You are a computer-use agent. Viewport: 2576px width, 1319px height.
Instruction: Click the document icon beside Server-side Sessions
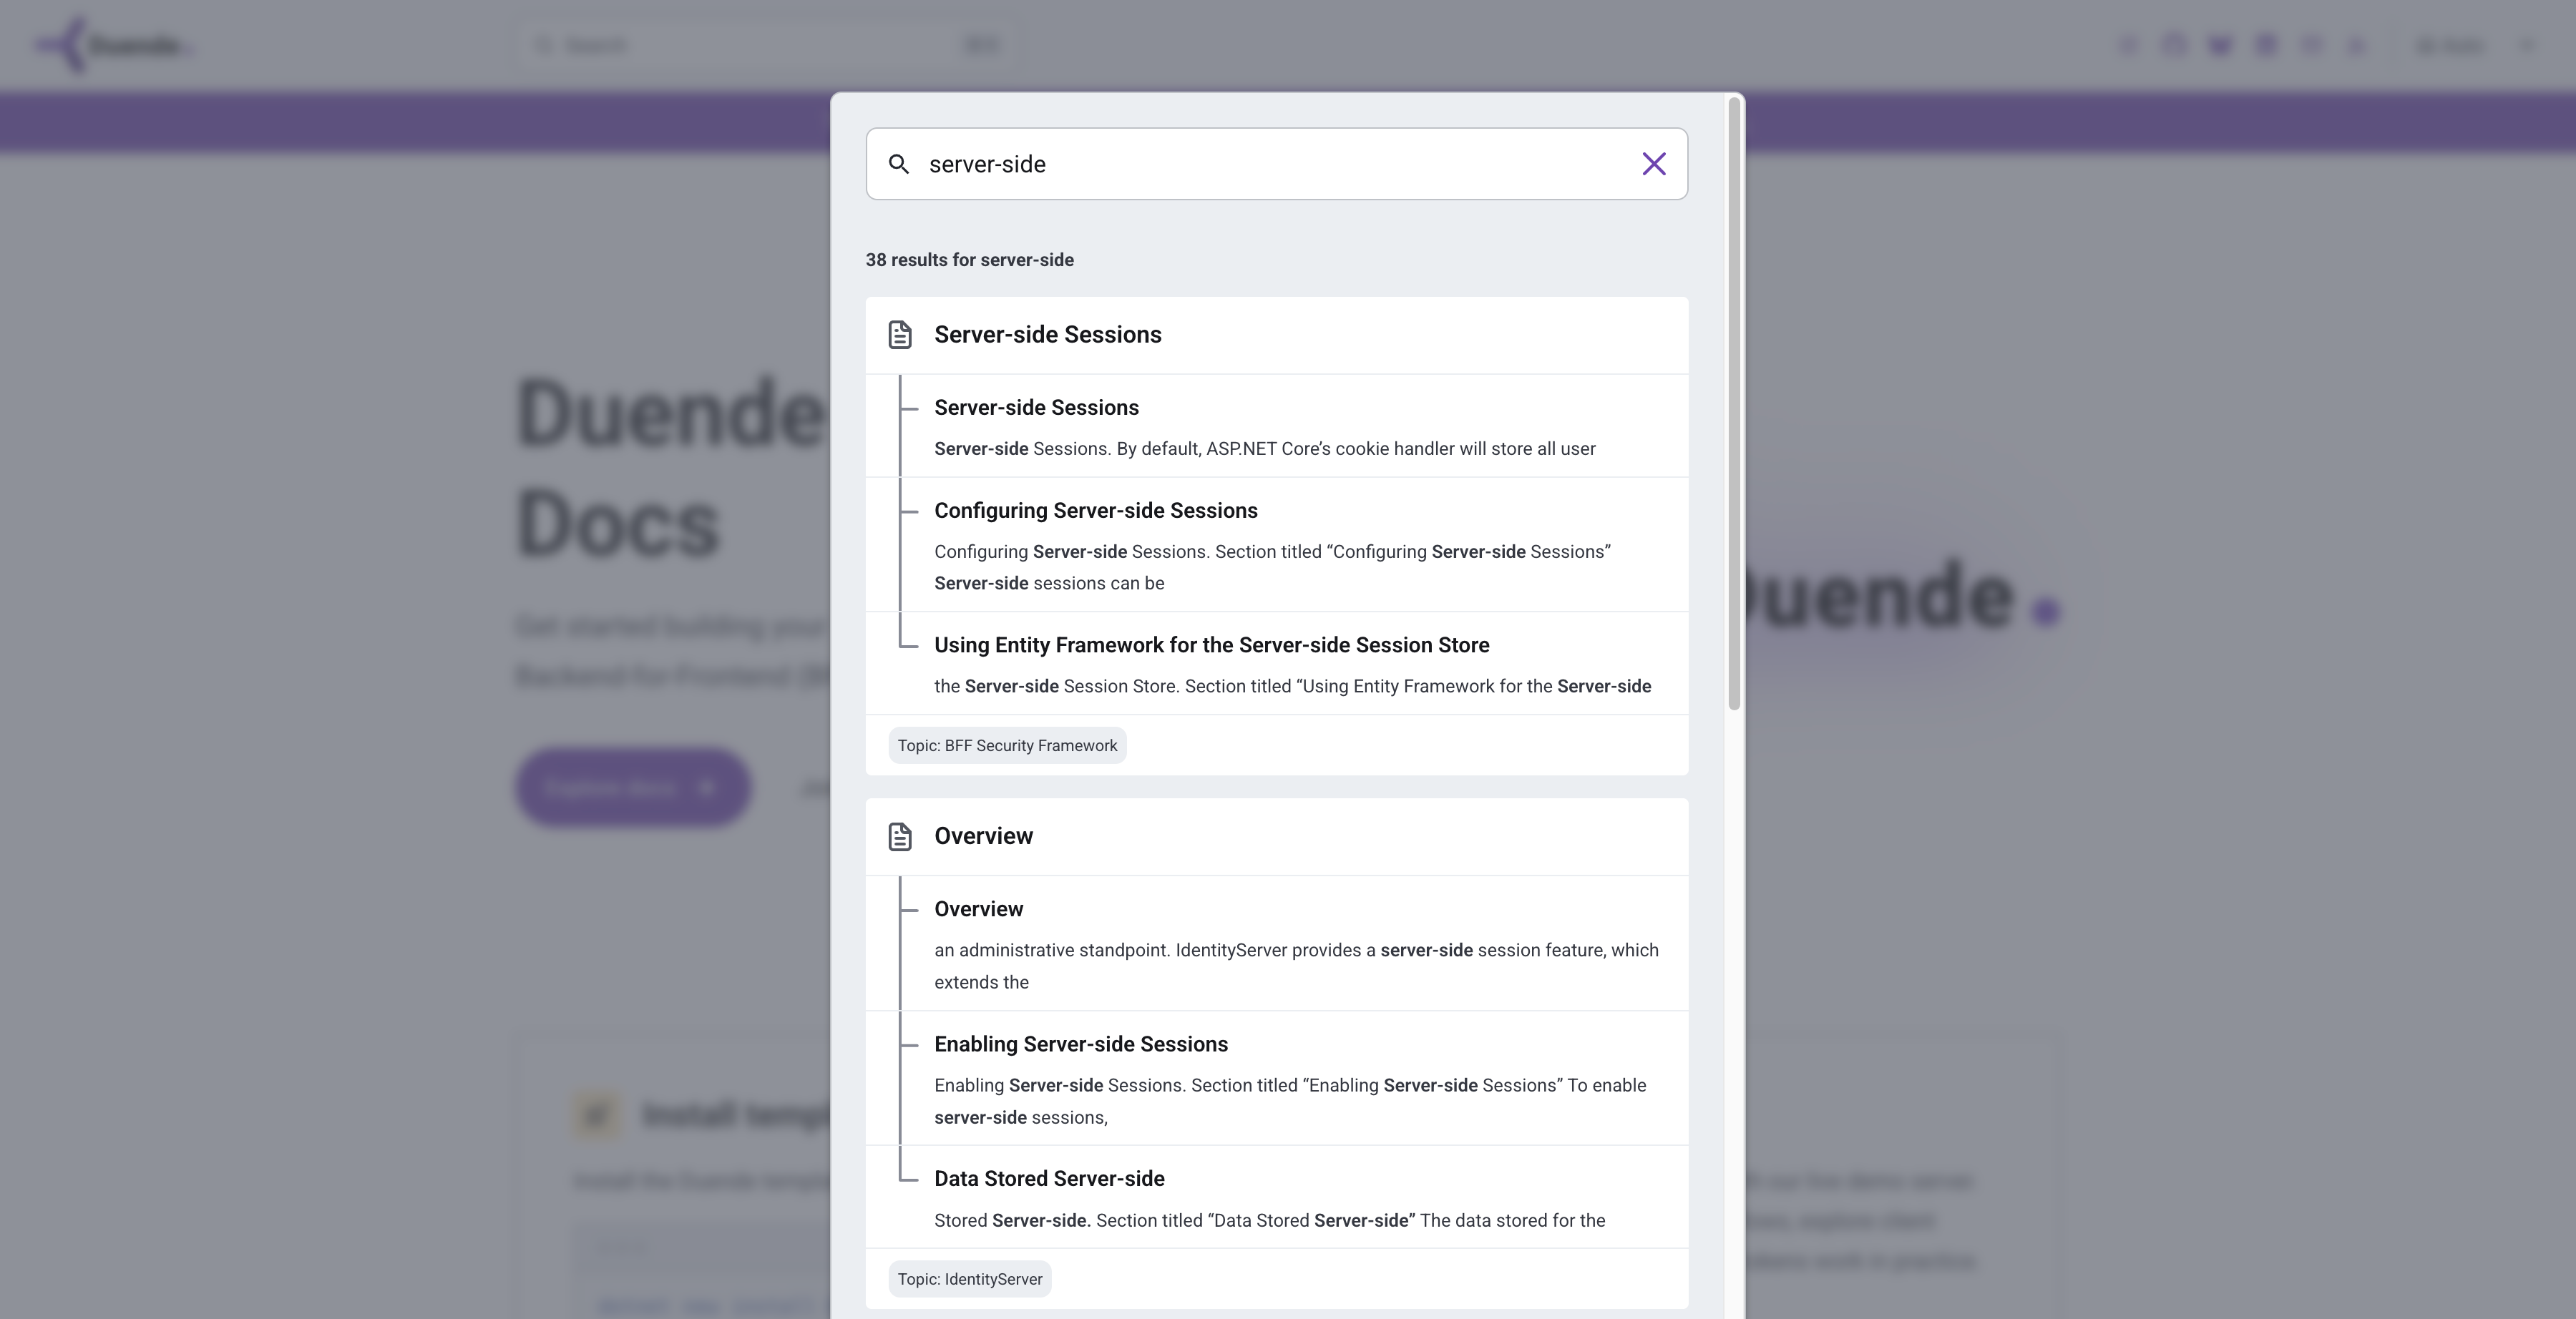(899, 335)
